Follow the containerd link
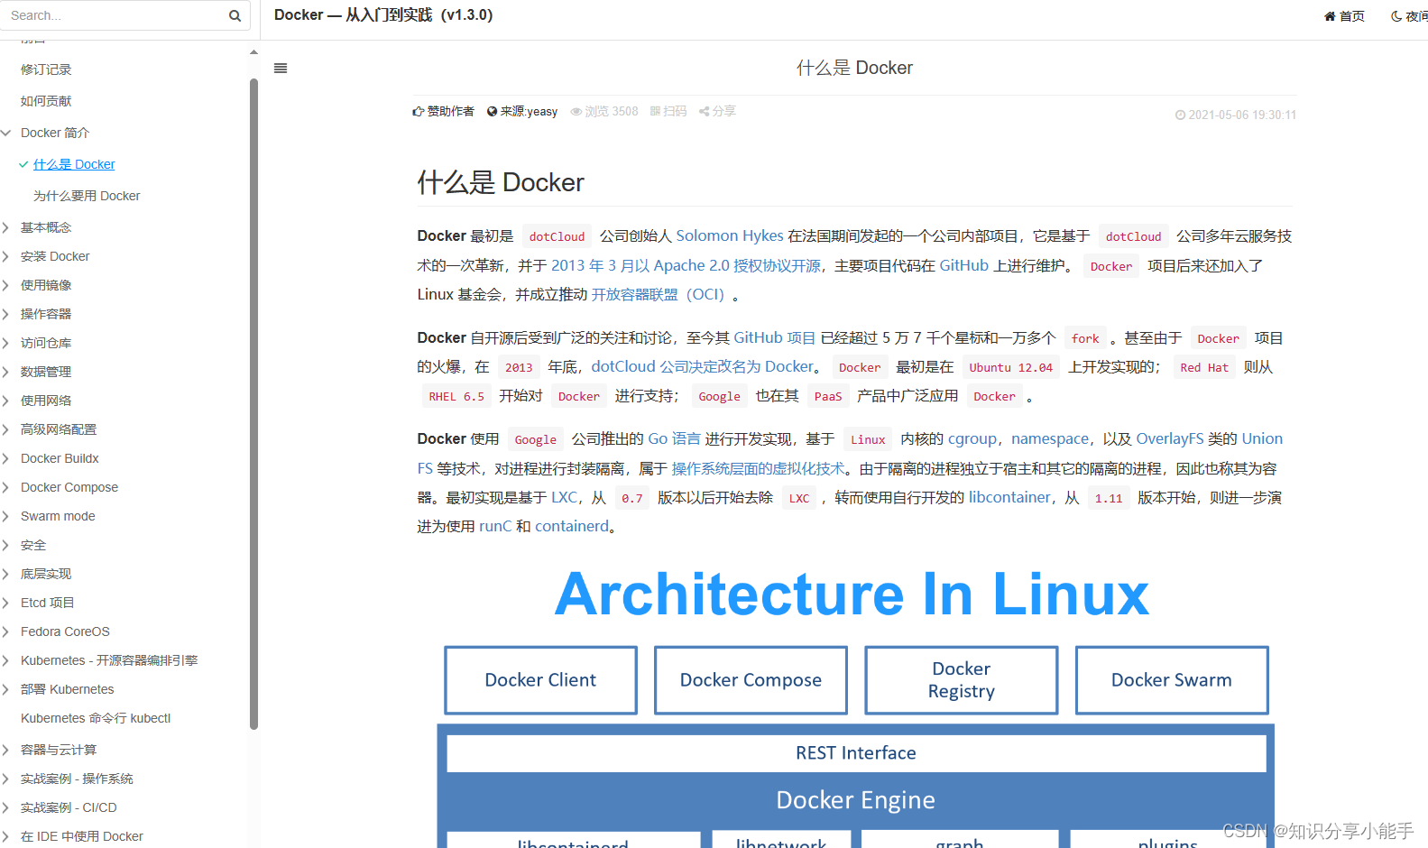The width and height of the screenshot is (1428, 848). tap(572, 526)
